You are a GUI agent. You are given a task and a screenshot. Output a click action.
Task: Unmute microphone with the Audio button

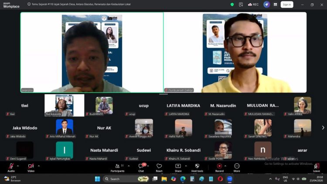11,166
